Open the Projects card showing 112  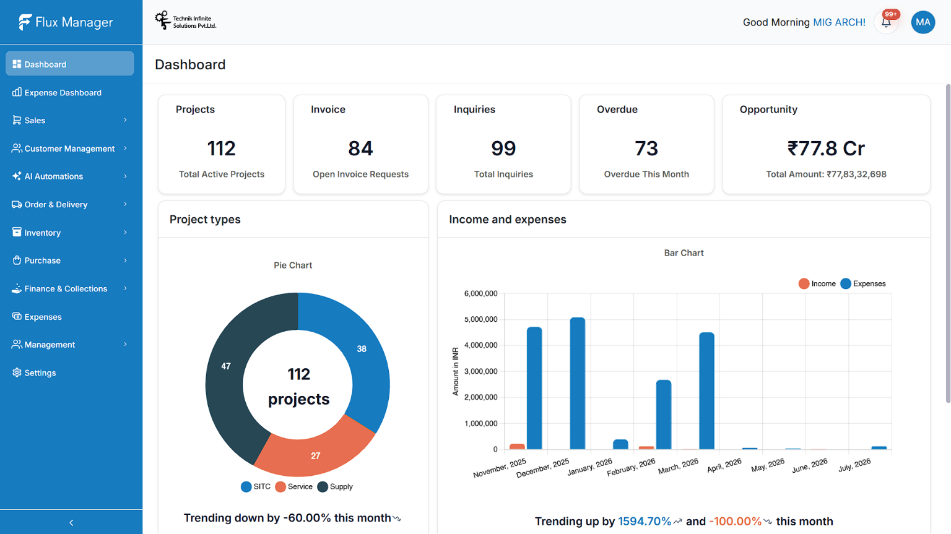point(222,144)
